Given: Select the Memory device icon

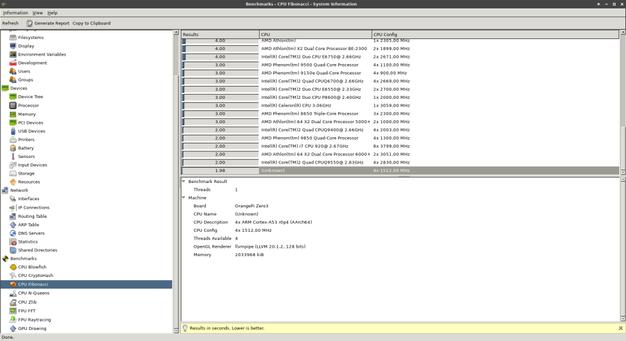Looking at the screenshot, I should tap(13, 114).
